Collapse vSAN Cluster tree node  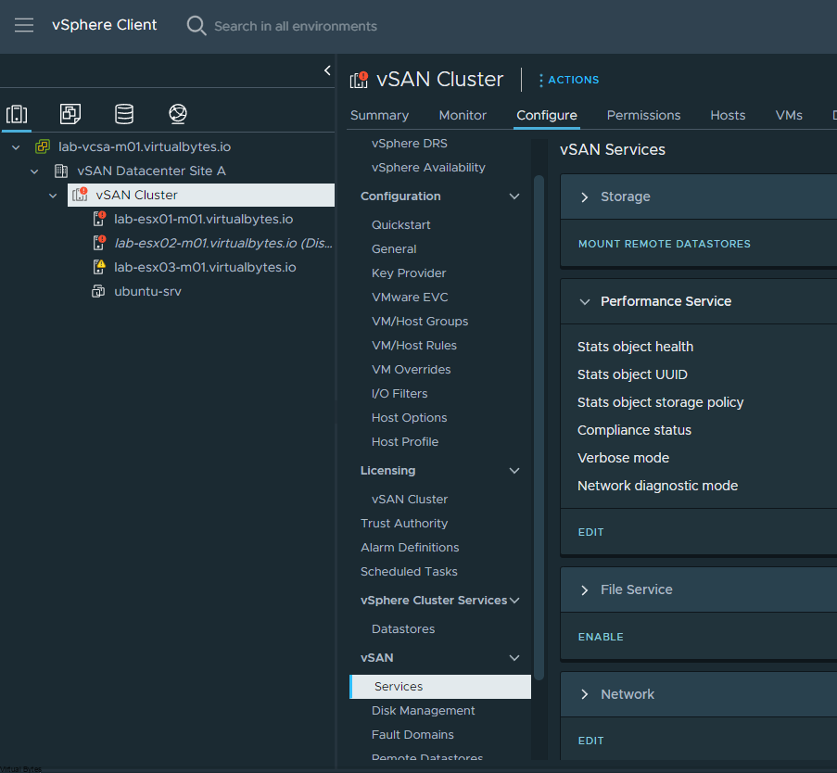[53, 196]
